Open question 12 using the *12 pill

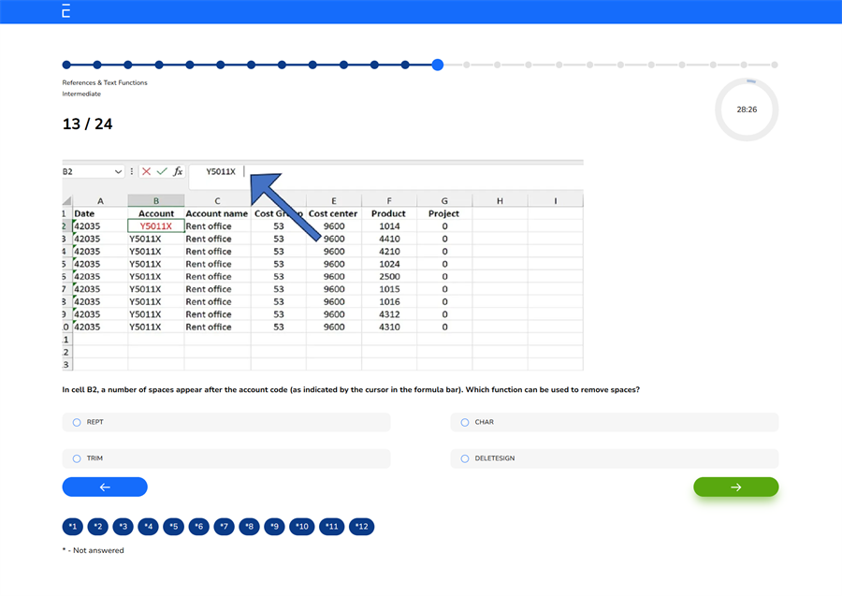coord(361,527)
